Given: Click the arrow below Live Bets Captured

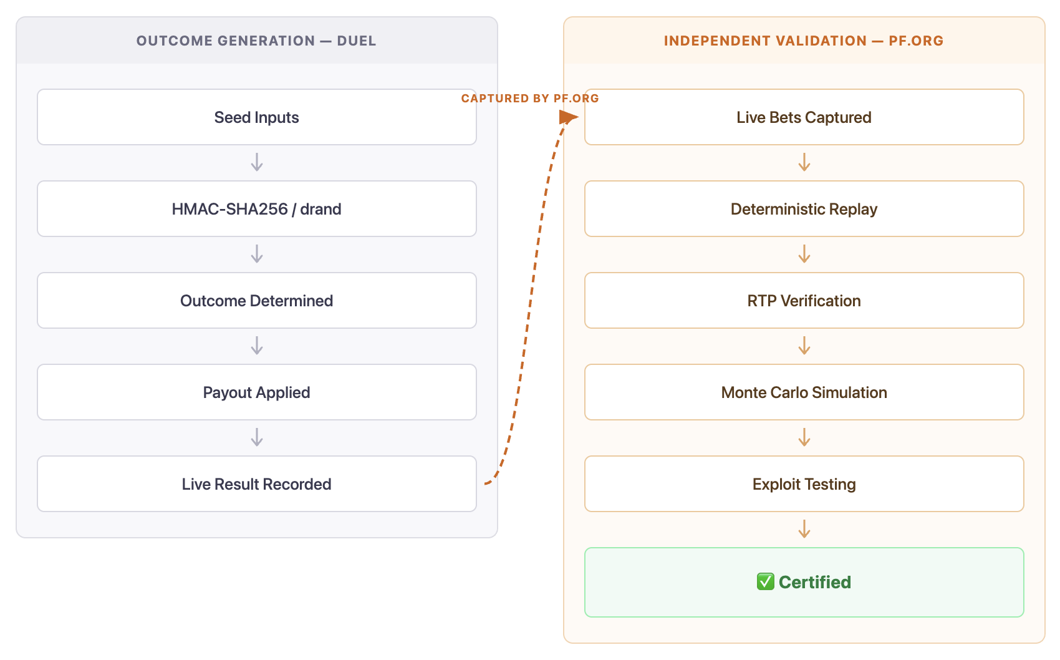Looking at the screenshot, I should pos(804,163).
